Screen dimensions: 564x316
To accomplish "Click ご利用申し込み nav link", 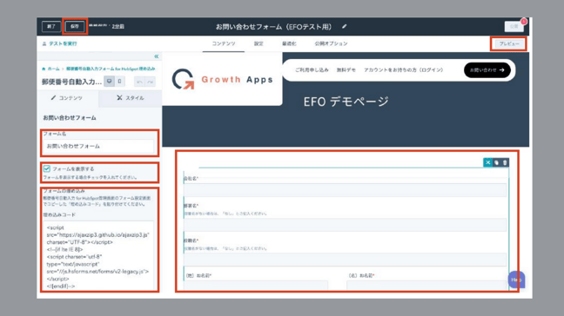I will coord(312,70).
